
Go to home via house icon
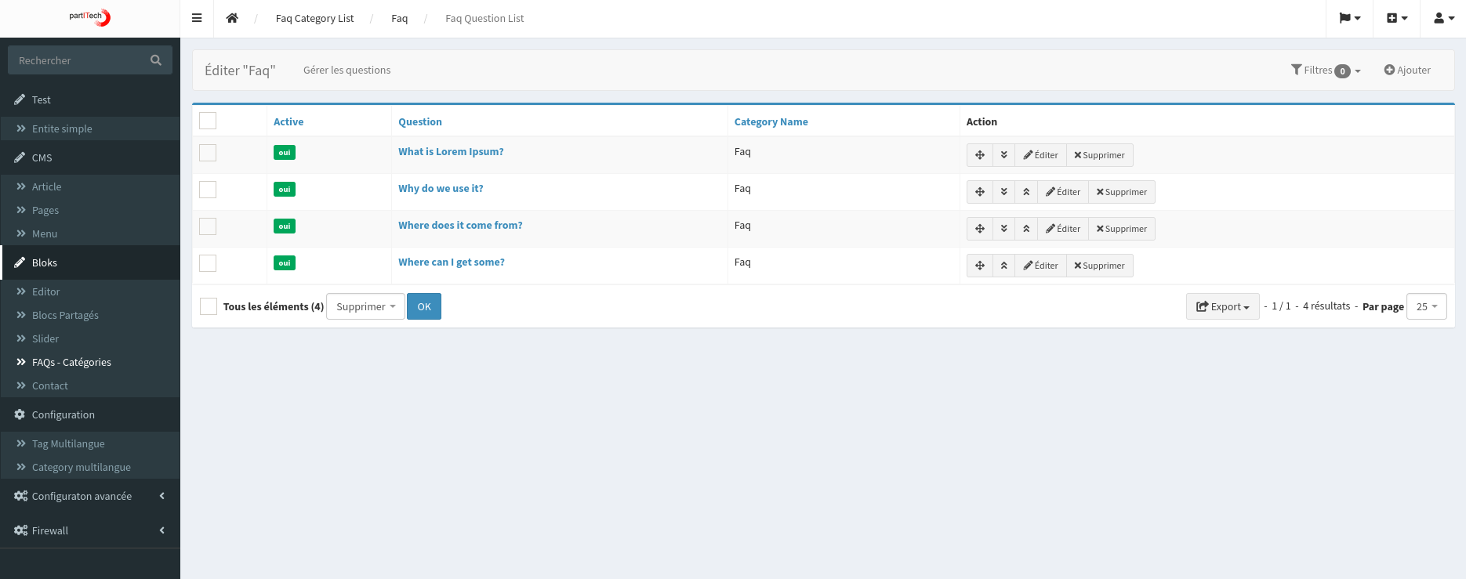point(232,18)
